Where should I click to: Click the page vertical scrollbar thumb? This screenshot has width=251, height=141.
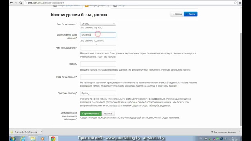point(241,79)
